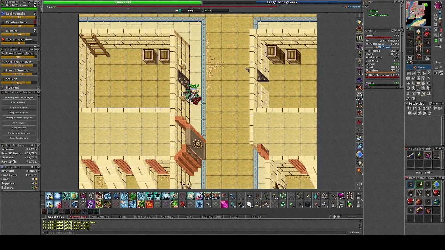
Task: Click the Soul 200 indicator
Action: click(x=410, y=58)
